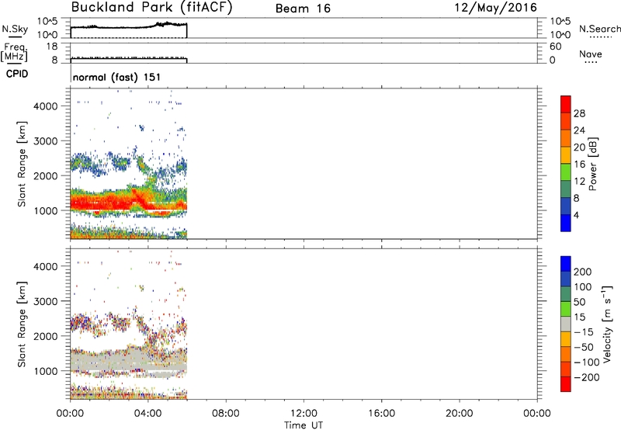Image resolution: width=621 pixels, height=430 pixels.
Task: Click the 'normal (fast) 151' CPID text
Action: [x=116, y=77]
